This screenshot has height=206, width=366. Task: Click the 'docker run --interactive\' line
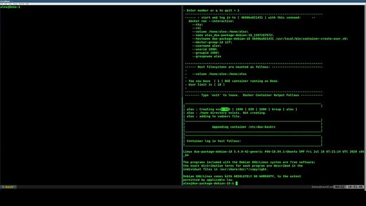(211, 21)
